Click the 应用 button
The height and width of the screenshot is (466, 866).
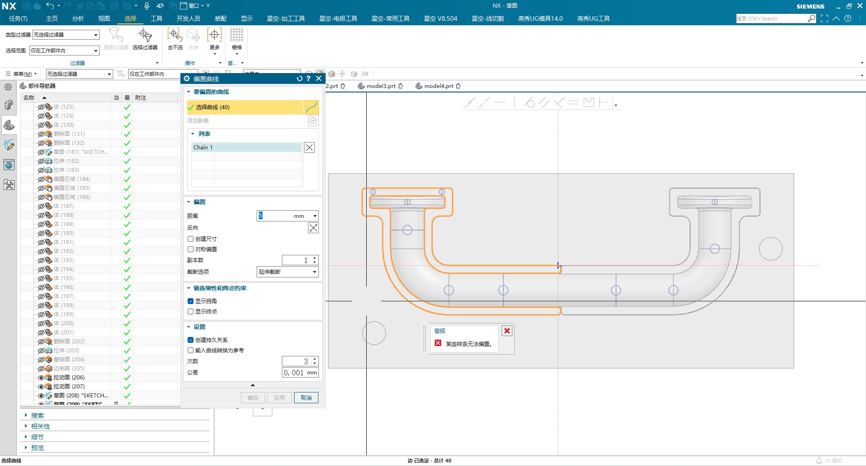click(280, 397)
